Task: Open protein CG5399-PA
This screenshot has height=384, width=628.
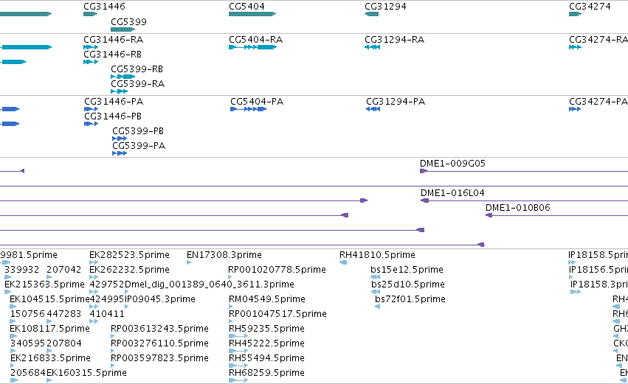Action: (139, 146)
